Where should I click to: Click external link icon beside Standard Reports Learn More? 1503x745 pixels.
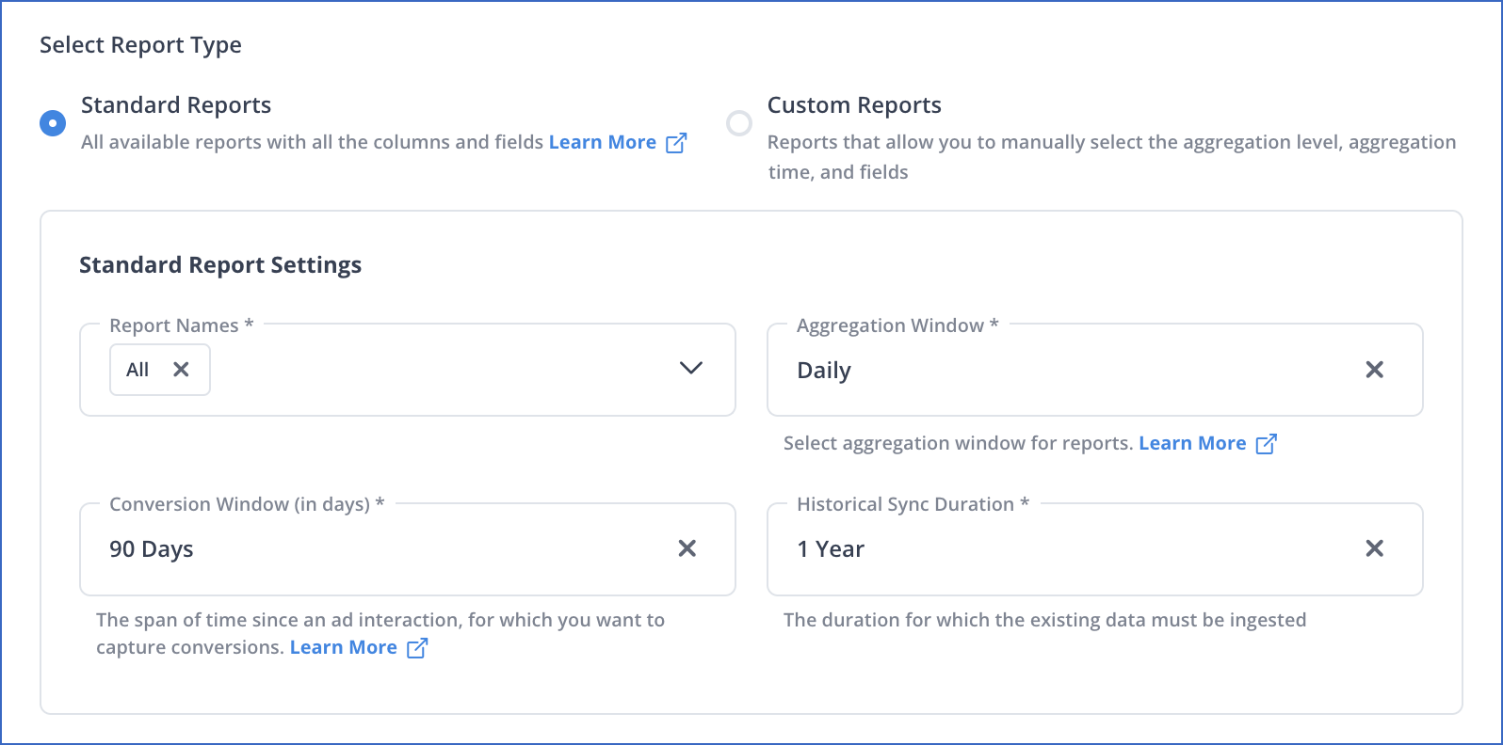point(676,143)
